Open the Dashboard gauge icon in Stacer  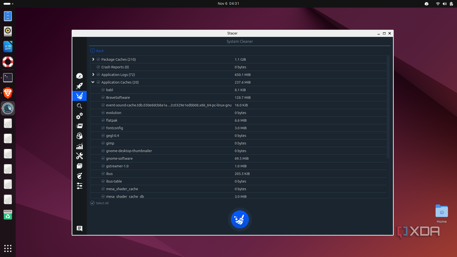79,76
